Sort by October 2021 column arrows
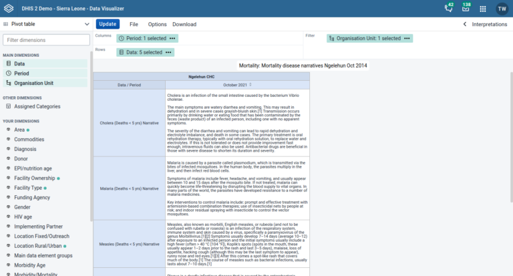513x276 pixels. 250,84
